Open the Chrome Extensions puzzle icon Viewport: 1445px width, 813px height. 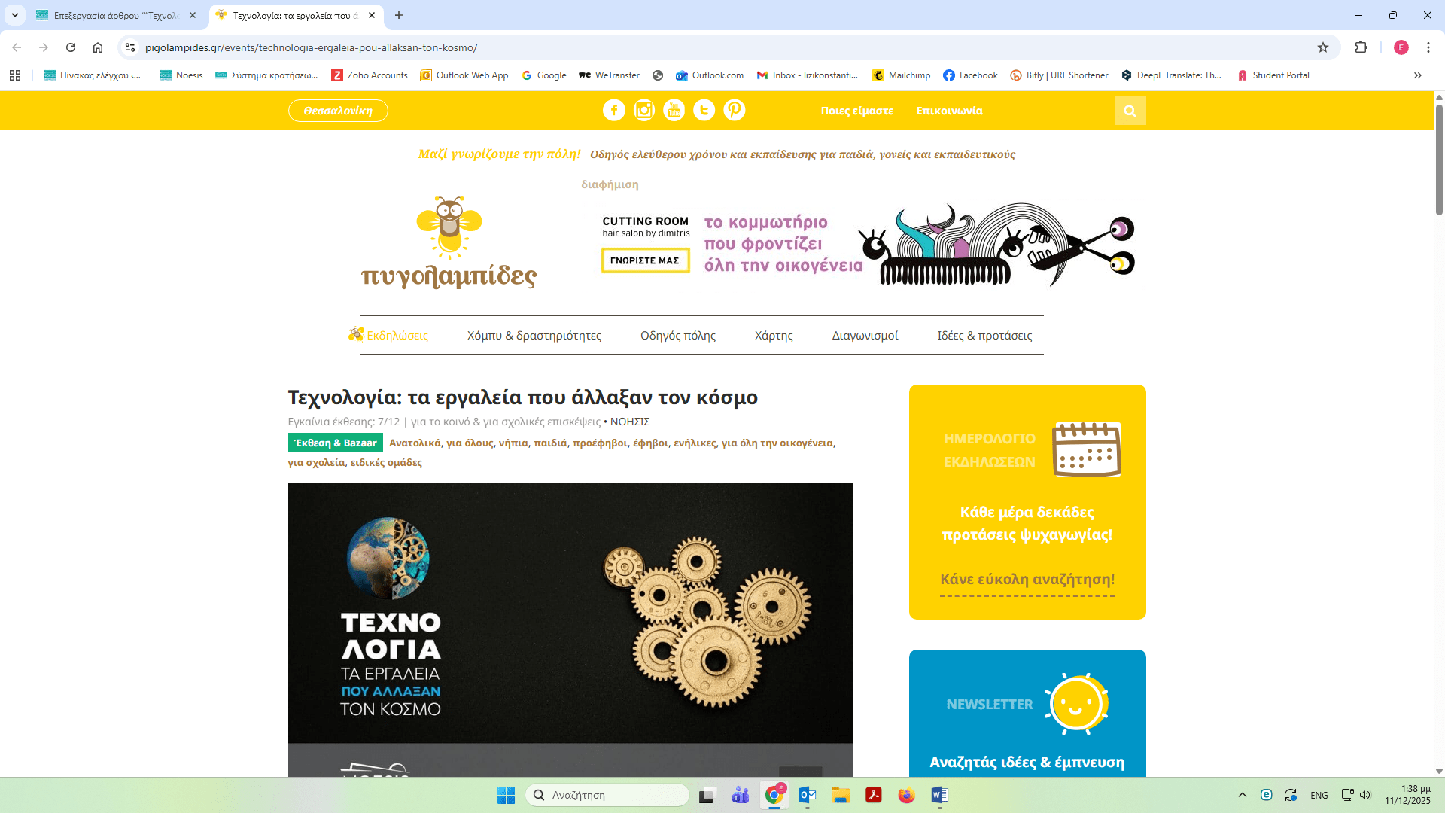(1361, 47)
